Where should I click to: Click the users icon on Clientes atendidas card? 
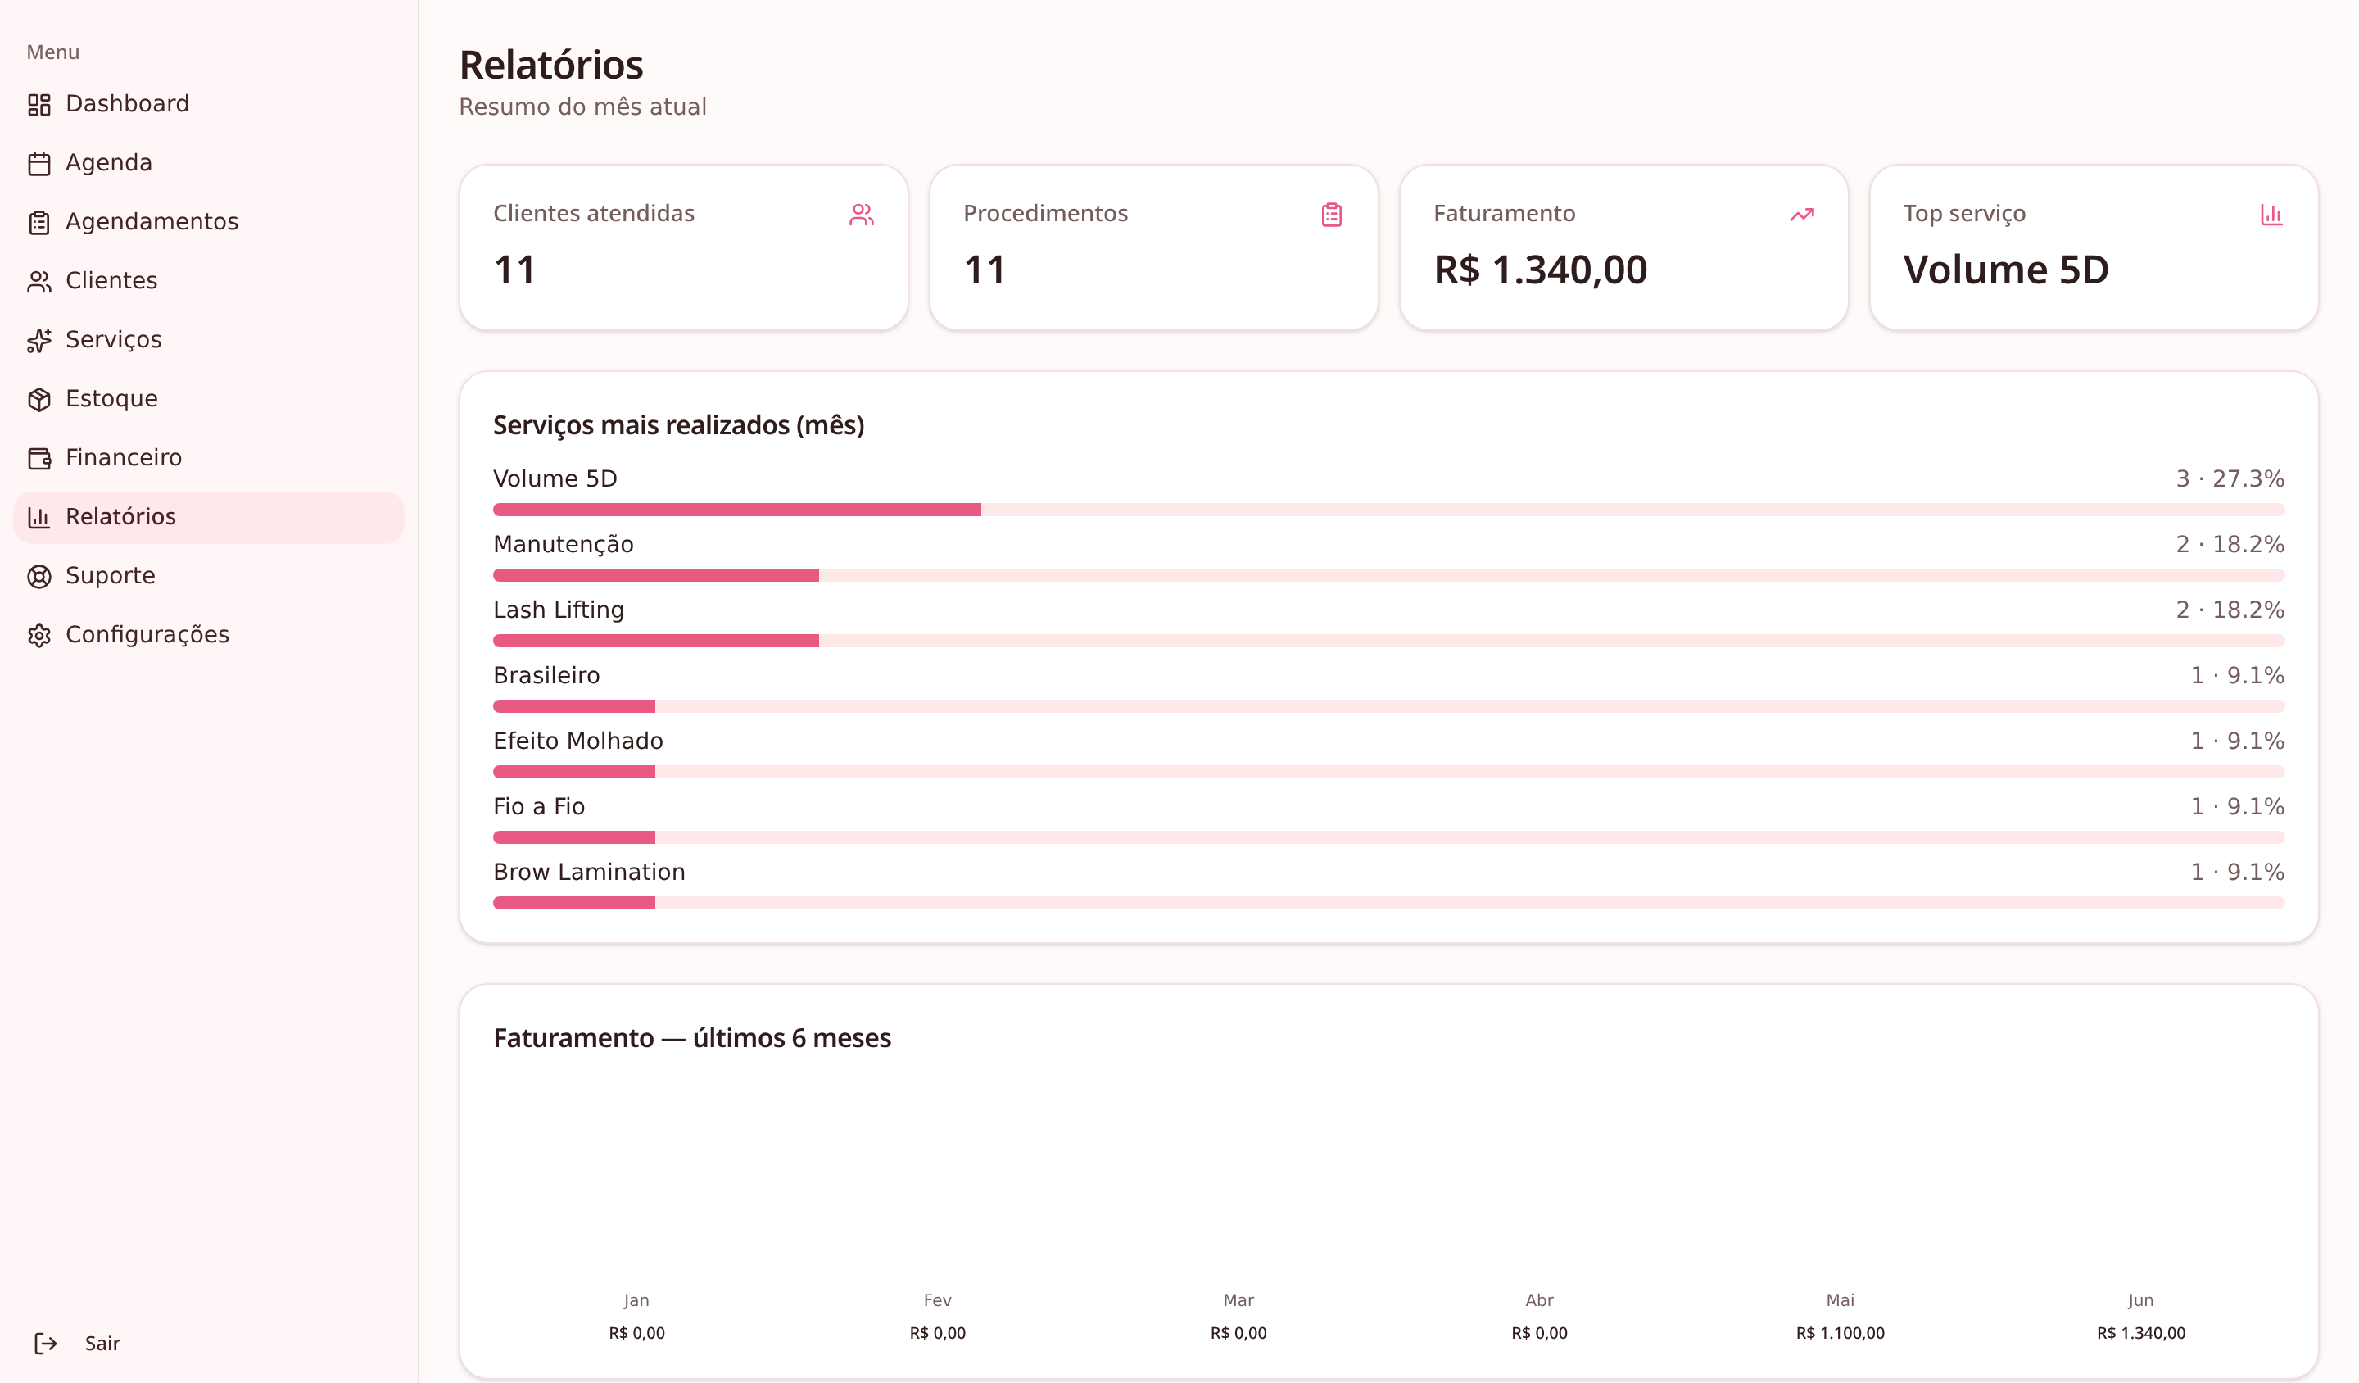pos(861,215)
